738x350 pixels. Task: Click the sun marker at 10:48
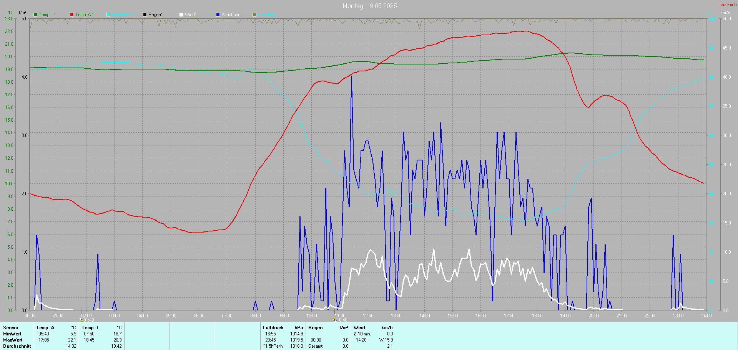click(334, 319)
